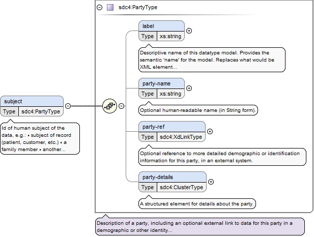Viewport: 314px width, 237px height.
Task: Expand the party-ref element
Action: point(210,132)
